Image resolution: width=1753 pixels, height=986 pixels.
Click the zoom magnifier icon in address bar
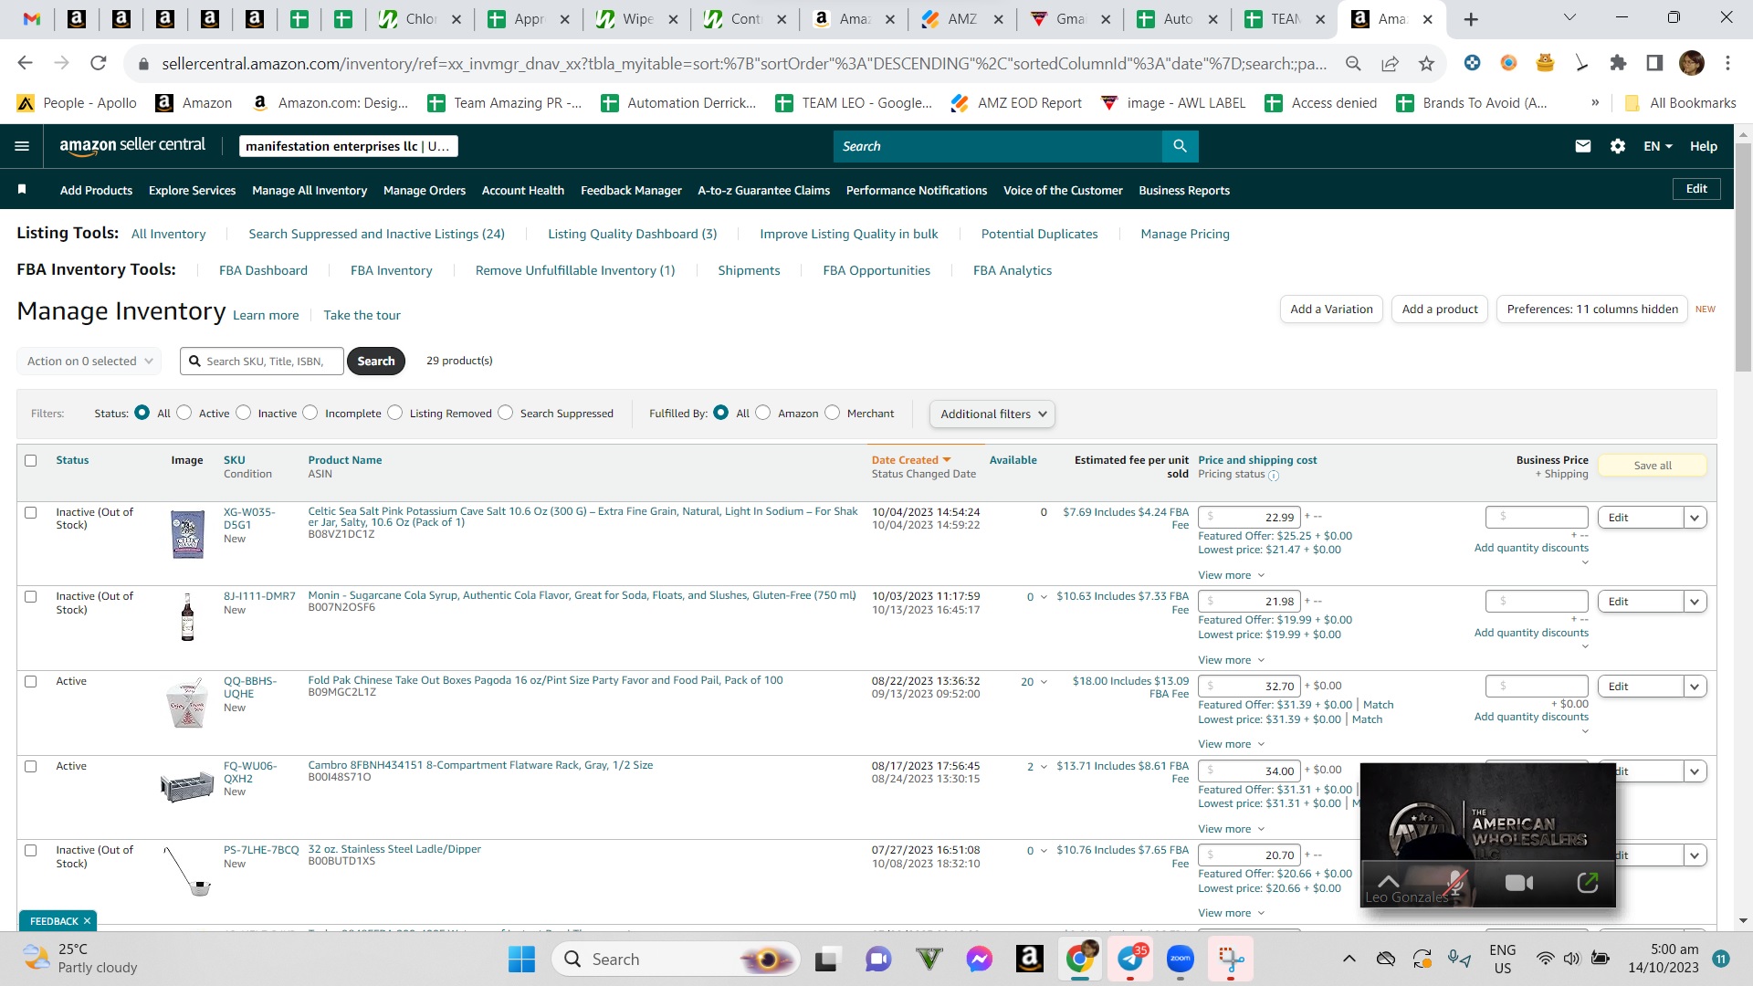pos(1353,63)
